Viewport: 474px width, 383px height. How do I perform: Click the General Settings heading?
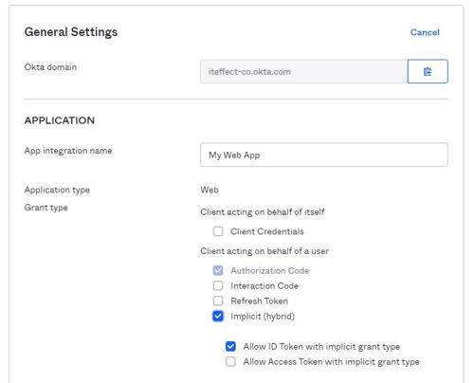pyautogui.click(x=71, y=32)
